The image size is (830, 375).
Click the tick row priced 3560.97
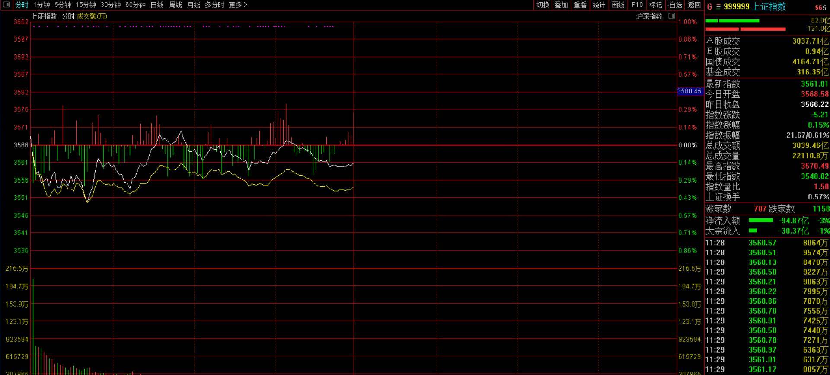767,350
